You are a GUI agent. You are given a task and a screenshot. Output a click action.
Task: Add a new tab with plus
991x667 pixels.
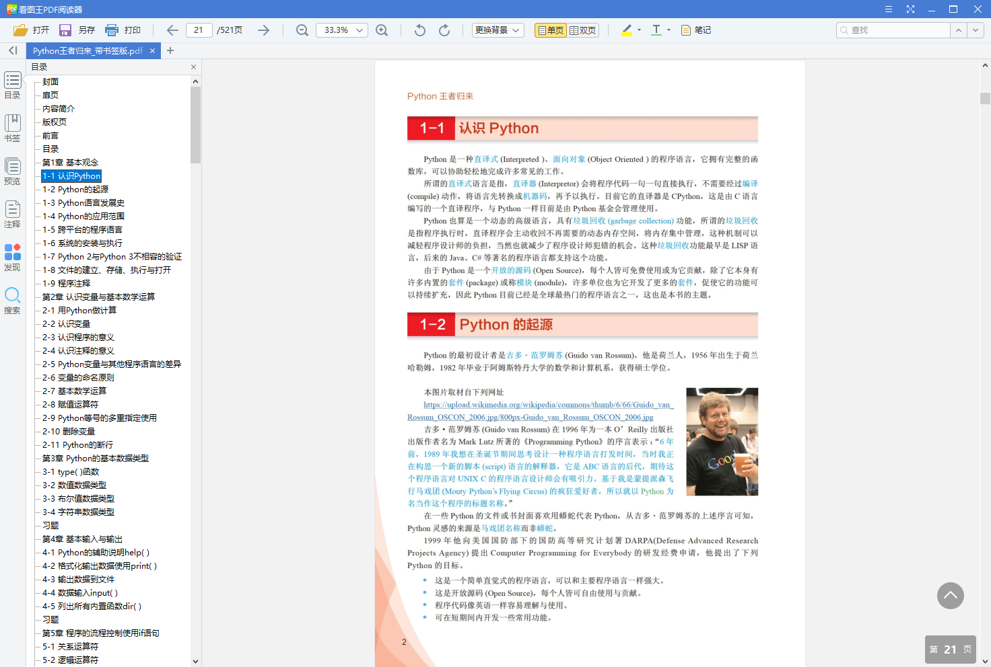coord(170,50)
